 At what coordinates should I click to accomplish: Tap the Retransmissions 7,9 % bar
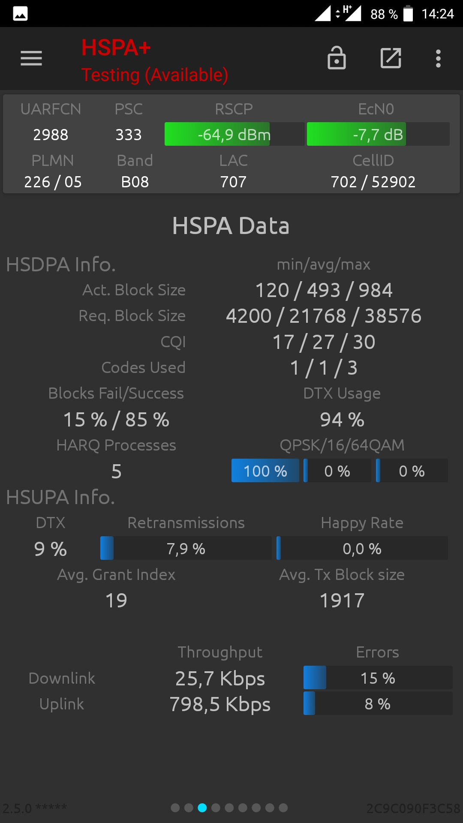click(186, 548)
